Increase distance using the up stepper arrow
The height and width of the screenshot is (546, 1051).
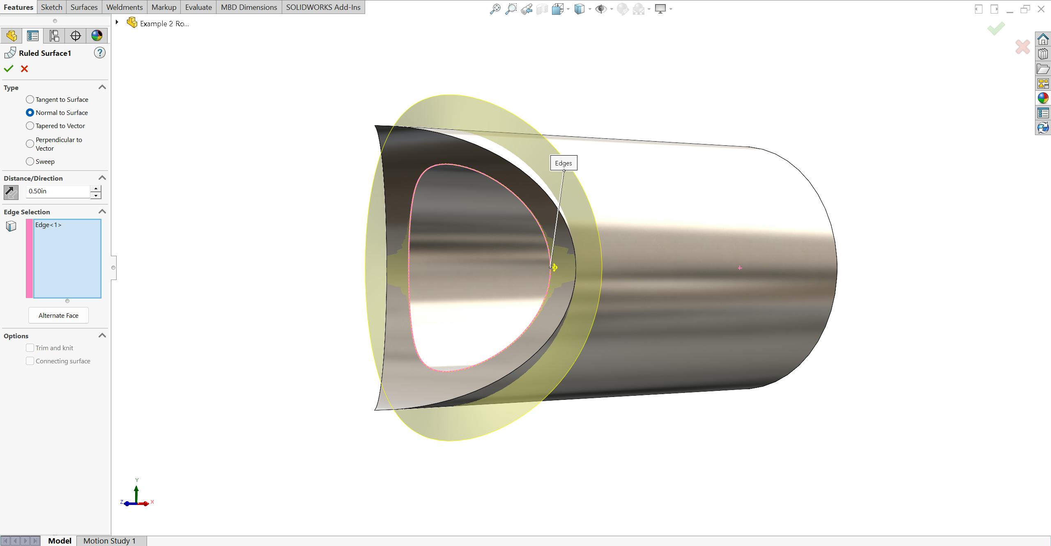[95, 188]
